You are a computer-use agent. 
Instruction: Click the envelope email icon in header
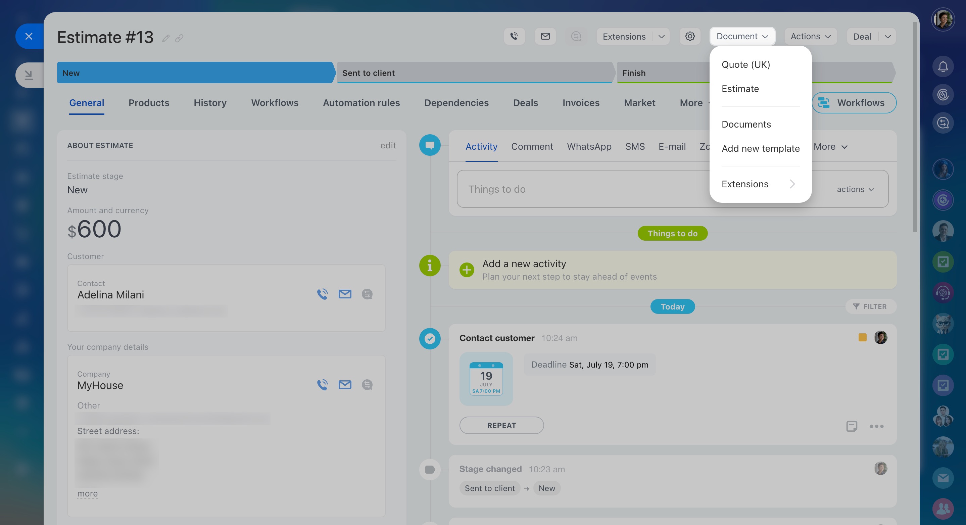click(x=545, y=36)
